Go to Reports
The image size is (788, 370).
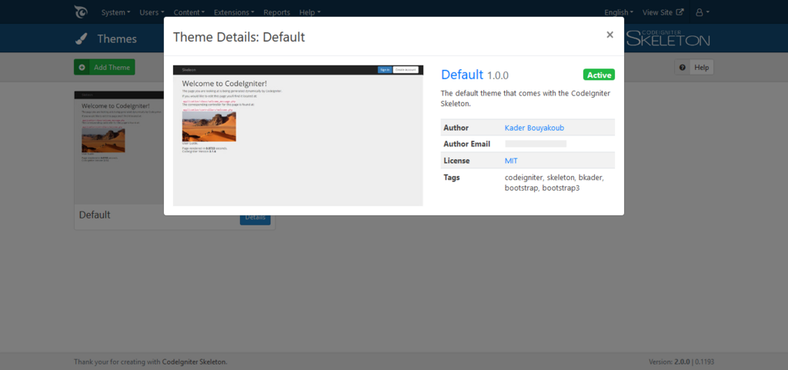tap(276, 12)
